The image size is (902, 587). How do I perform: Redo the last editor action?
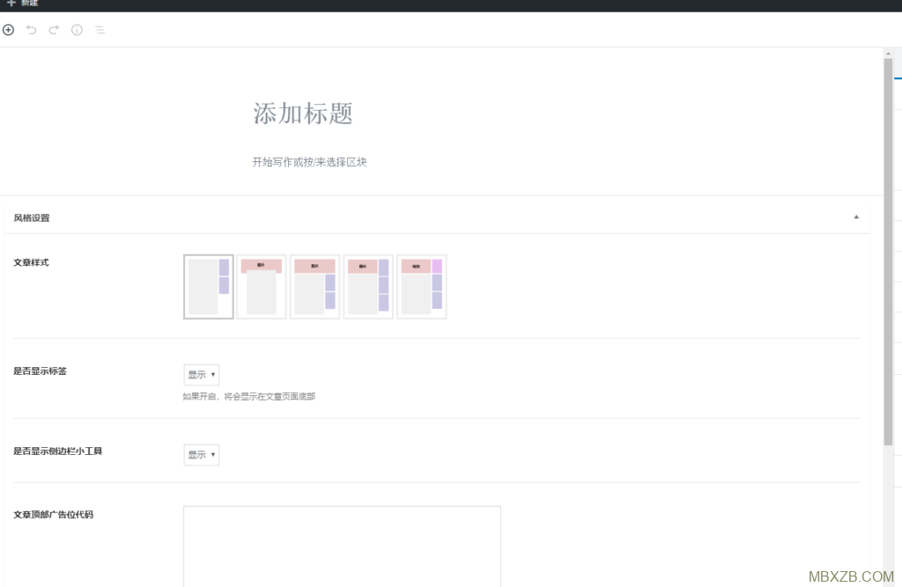click(x=54, y=30)
